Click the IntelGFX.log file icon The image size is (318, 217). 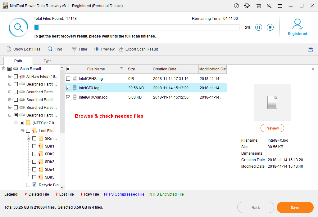tap(75, 88)
